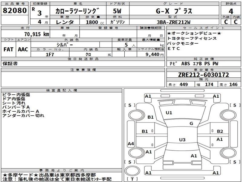
Task: Click the バックモニター sales point
Action: 183,43
